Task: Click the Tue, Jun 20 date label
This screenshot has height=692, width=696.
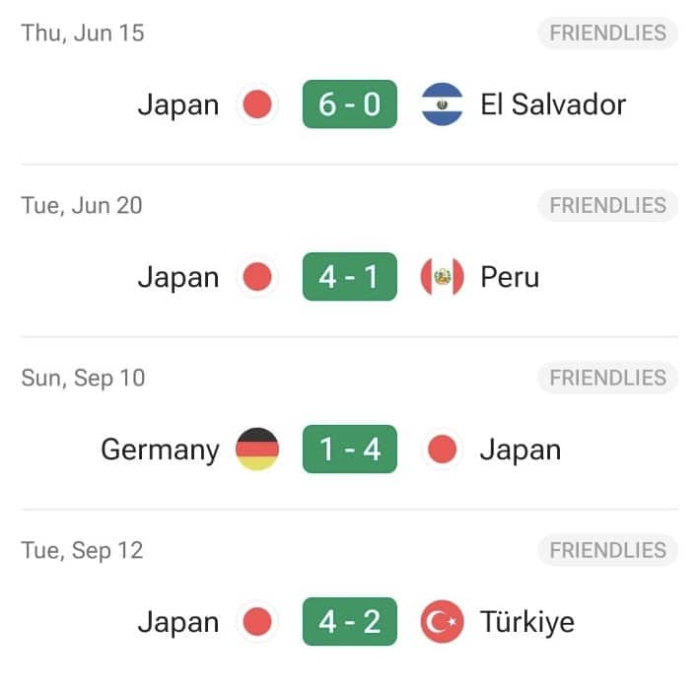Action: (x=82, y=205)
